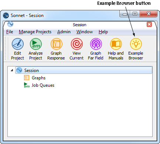Open the Manage Projects menu
160x144 pixels.
(35, 32)
